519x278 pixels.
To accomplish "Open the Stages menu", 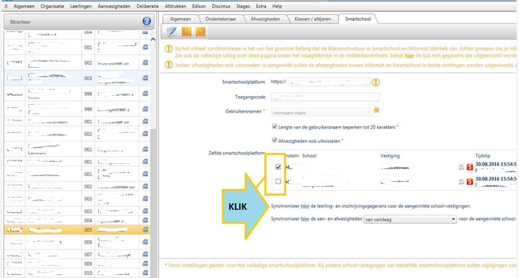I will pyautogui.click(x=243, y=6).
